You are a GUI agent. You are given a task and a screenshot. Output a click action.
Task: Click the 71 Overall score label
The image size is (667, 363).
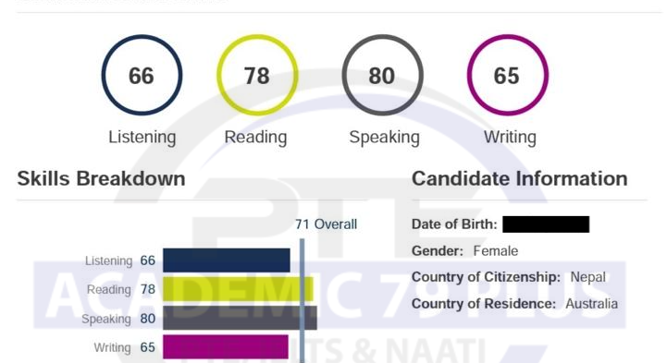click(x=327, y=224)
